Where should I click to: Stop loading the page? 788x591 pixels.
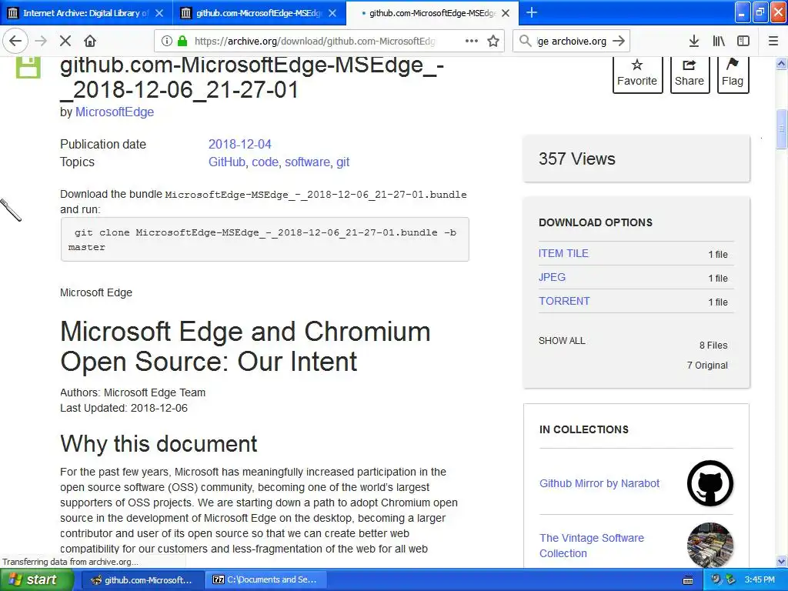(x=65, y=41)
